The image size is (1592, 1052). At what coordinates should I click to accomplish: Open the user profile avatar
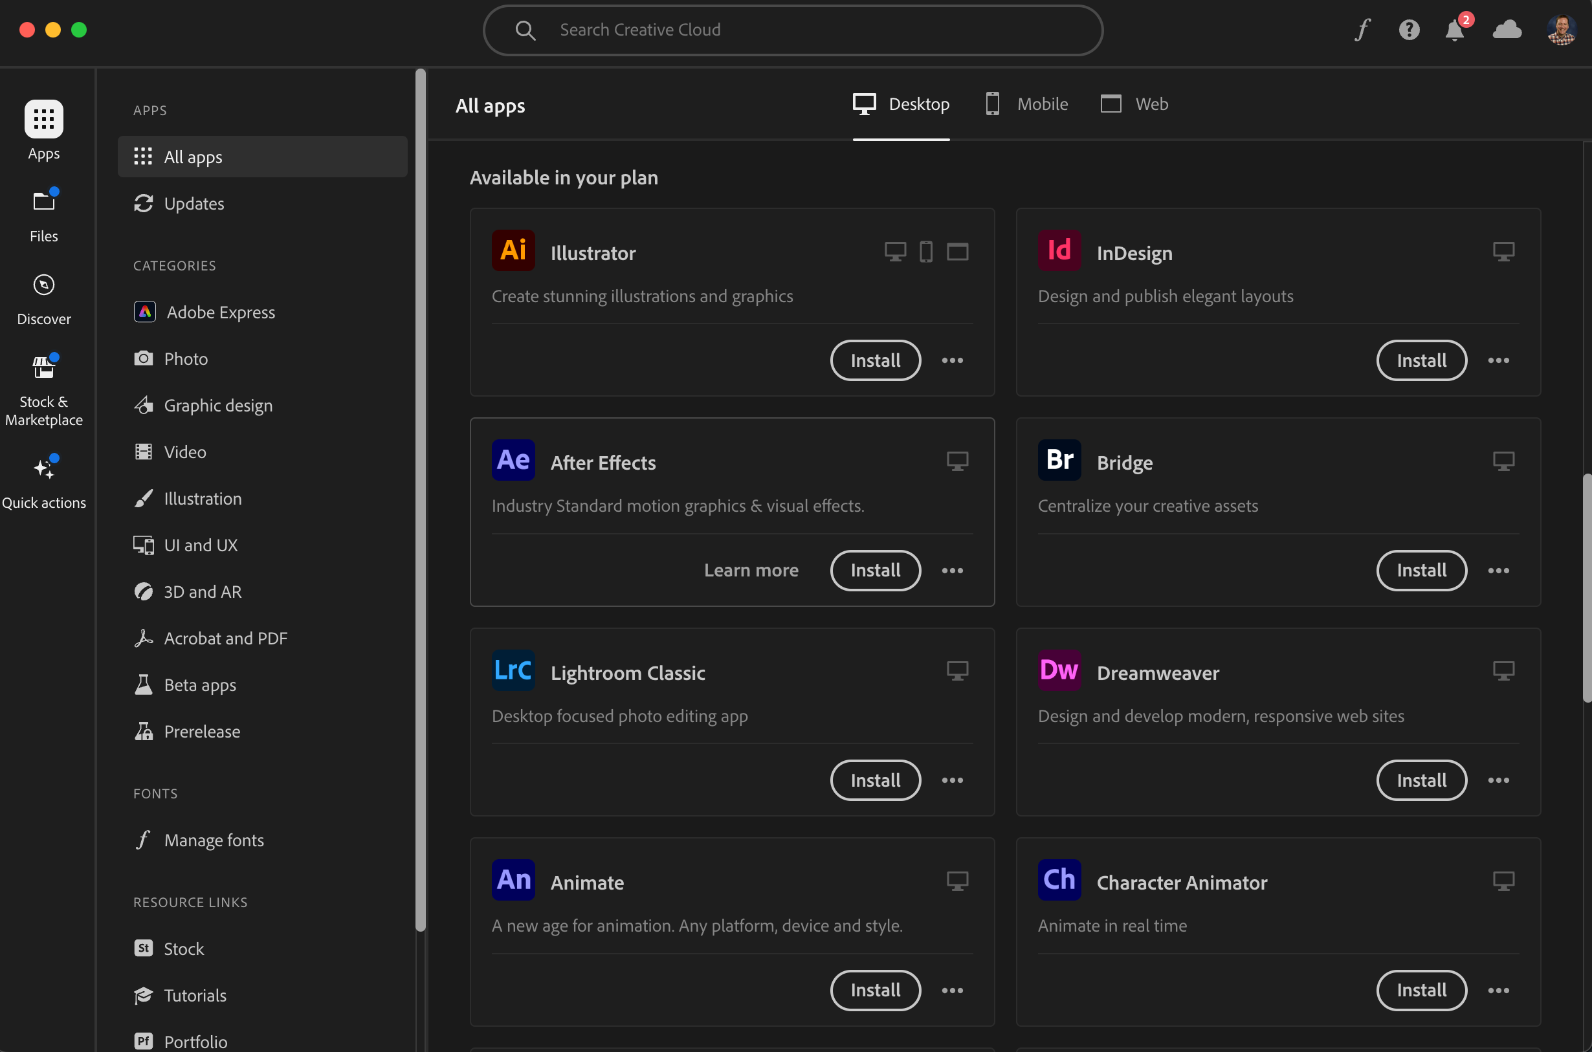tap(1561, 30)
